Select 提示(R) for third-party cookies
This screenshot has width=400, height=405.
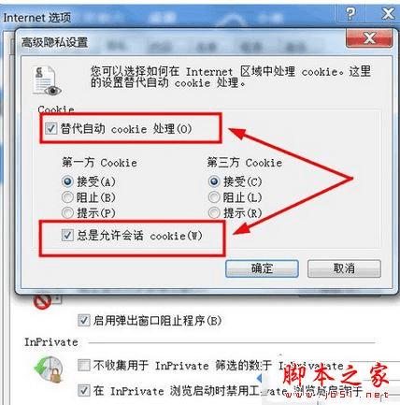click(214, 213)
